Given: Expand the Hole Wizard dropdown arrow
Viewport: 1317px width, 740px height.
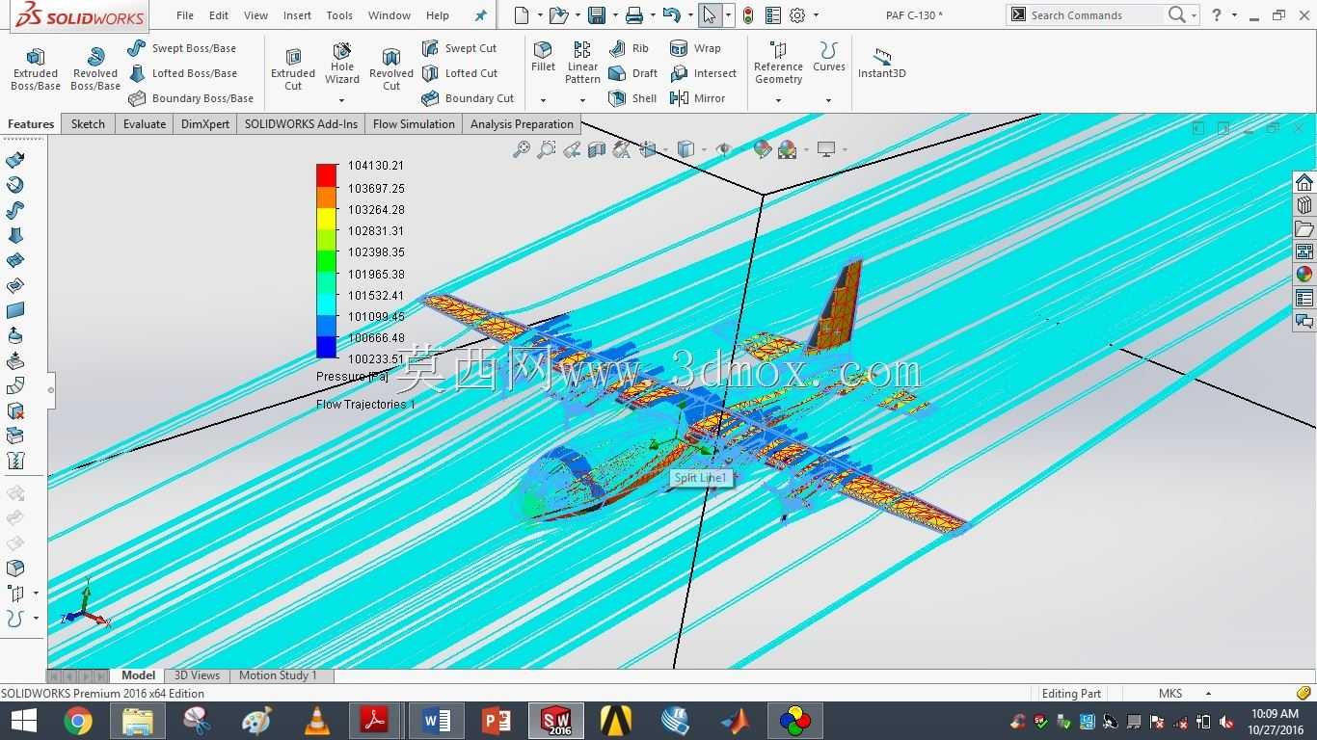Looking at the screenshot, I should click(x=341, y=100).
